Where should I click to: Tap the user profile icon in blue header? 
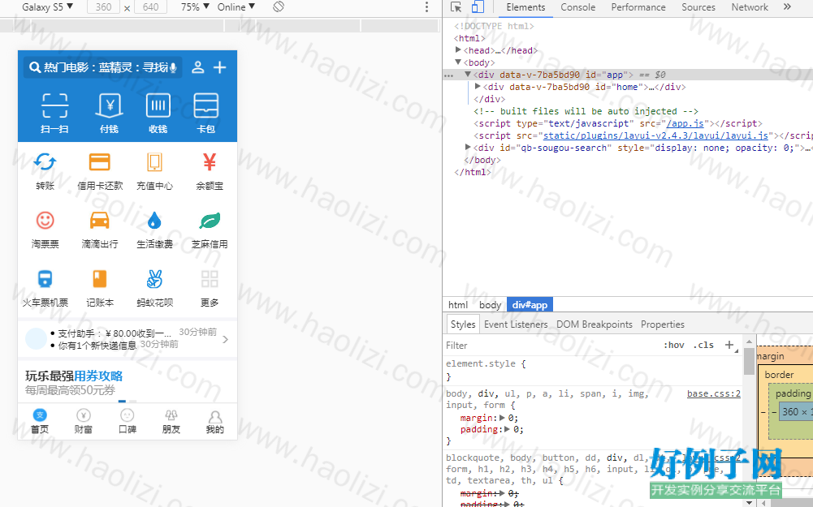[x=197, y=67]
